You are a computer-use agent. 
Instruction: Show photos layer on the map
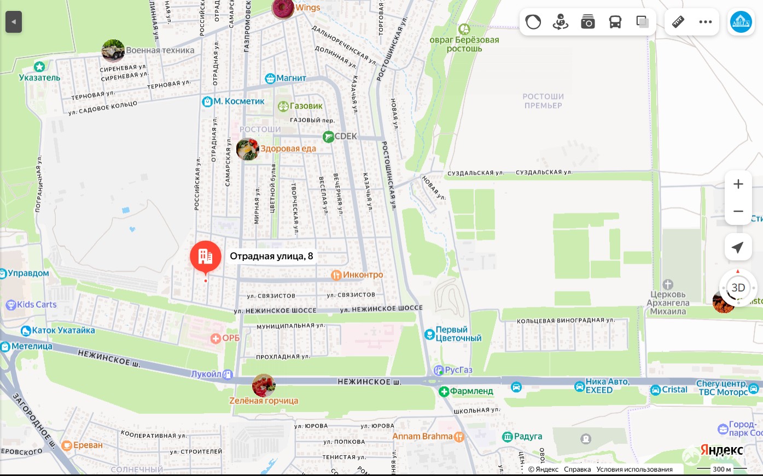click(x=588, y=22)
